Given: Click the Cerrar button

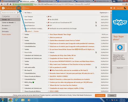Looking at the screenshot, I should (112, 96).
